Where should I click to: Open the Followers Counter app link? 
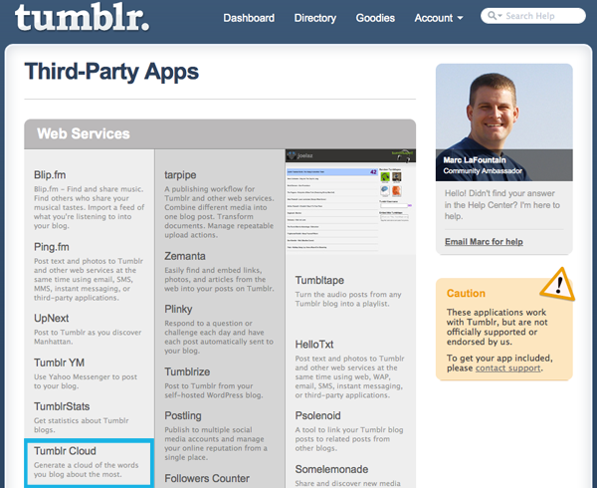tap(207, 478)
